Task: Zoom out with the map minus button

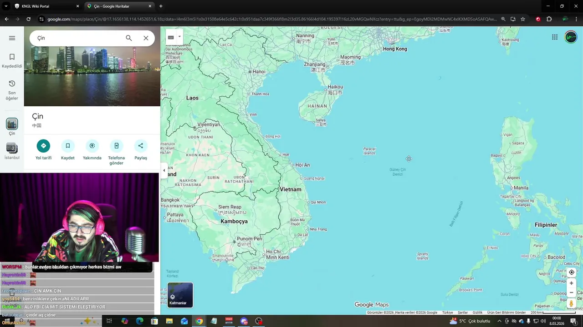Action: click(x=572, y=293)
